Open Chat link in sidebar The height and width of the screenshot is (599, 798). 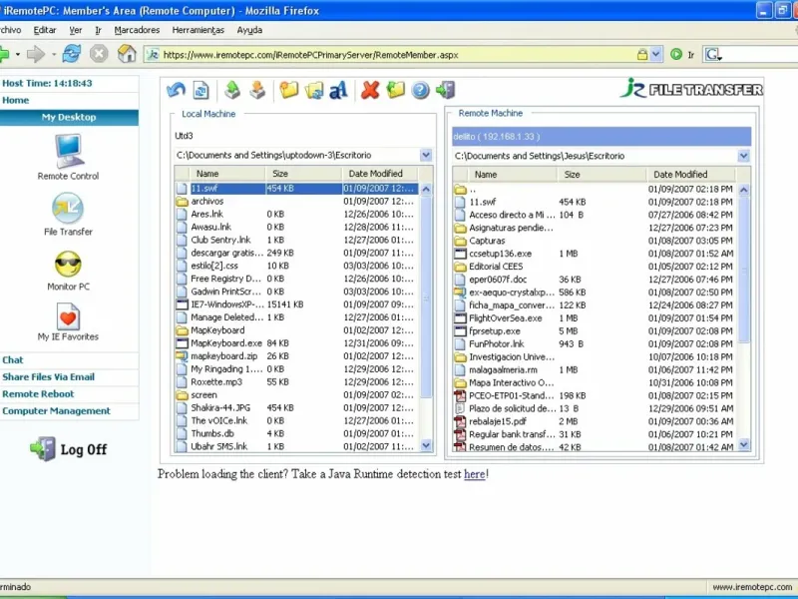click(x=13, y=360)
